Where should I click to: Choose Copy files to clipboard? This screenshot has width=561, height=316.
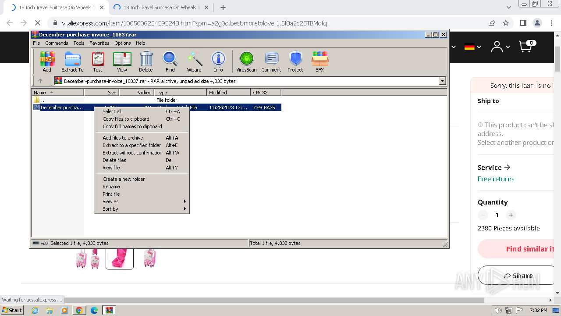click(x=142, y=119)
